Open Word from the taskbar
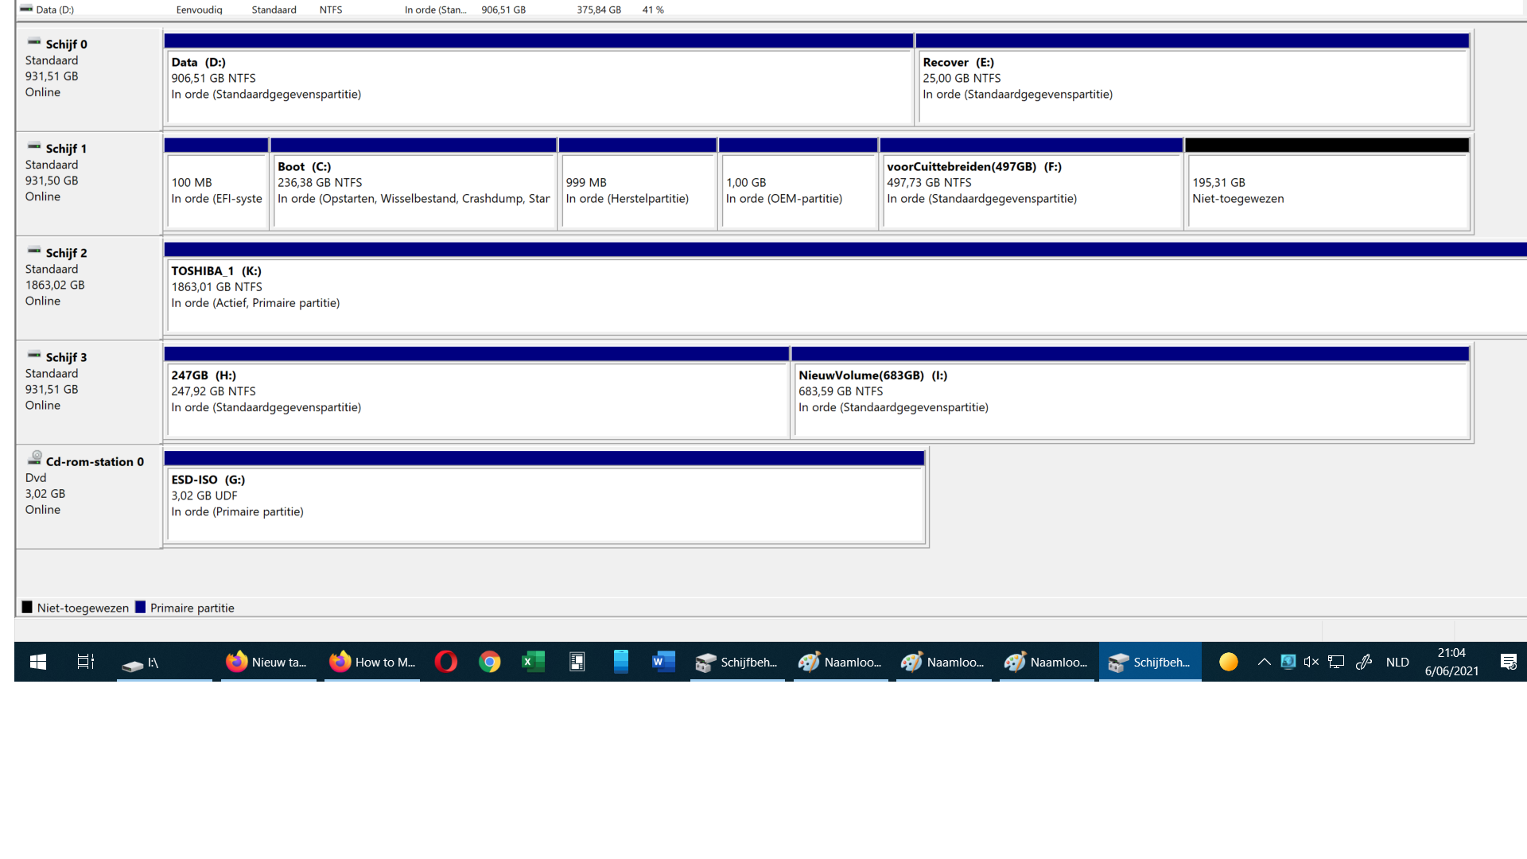The image size is (1527, 859). [x=663, y=662]
